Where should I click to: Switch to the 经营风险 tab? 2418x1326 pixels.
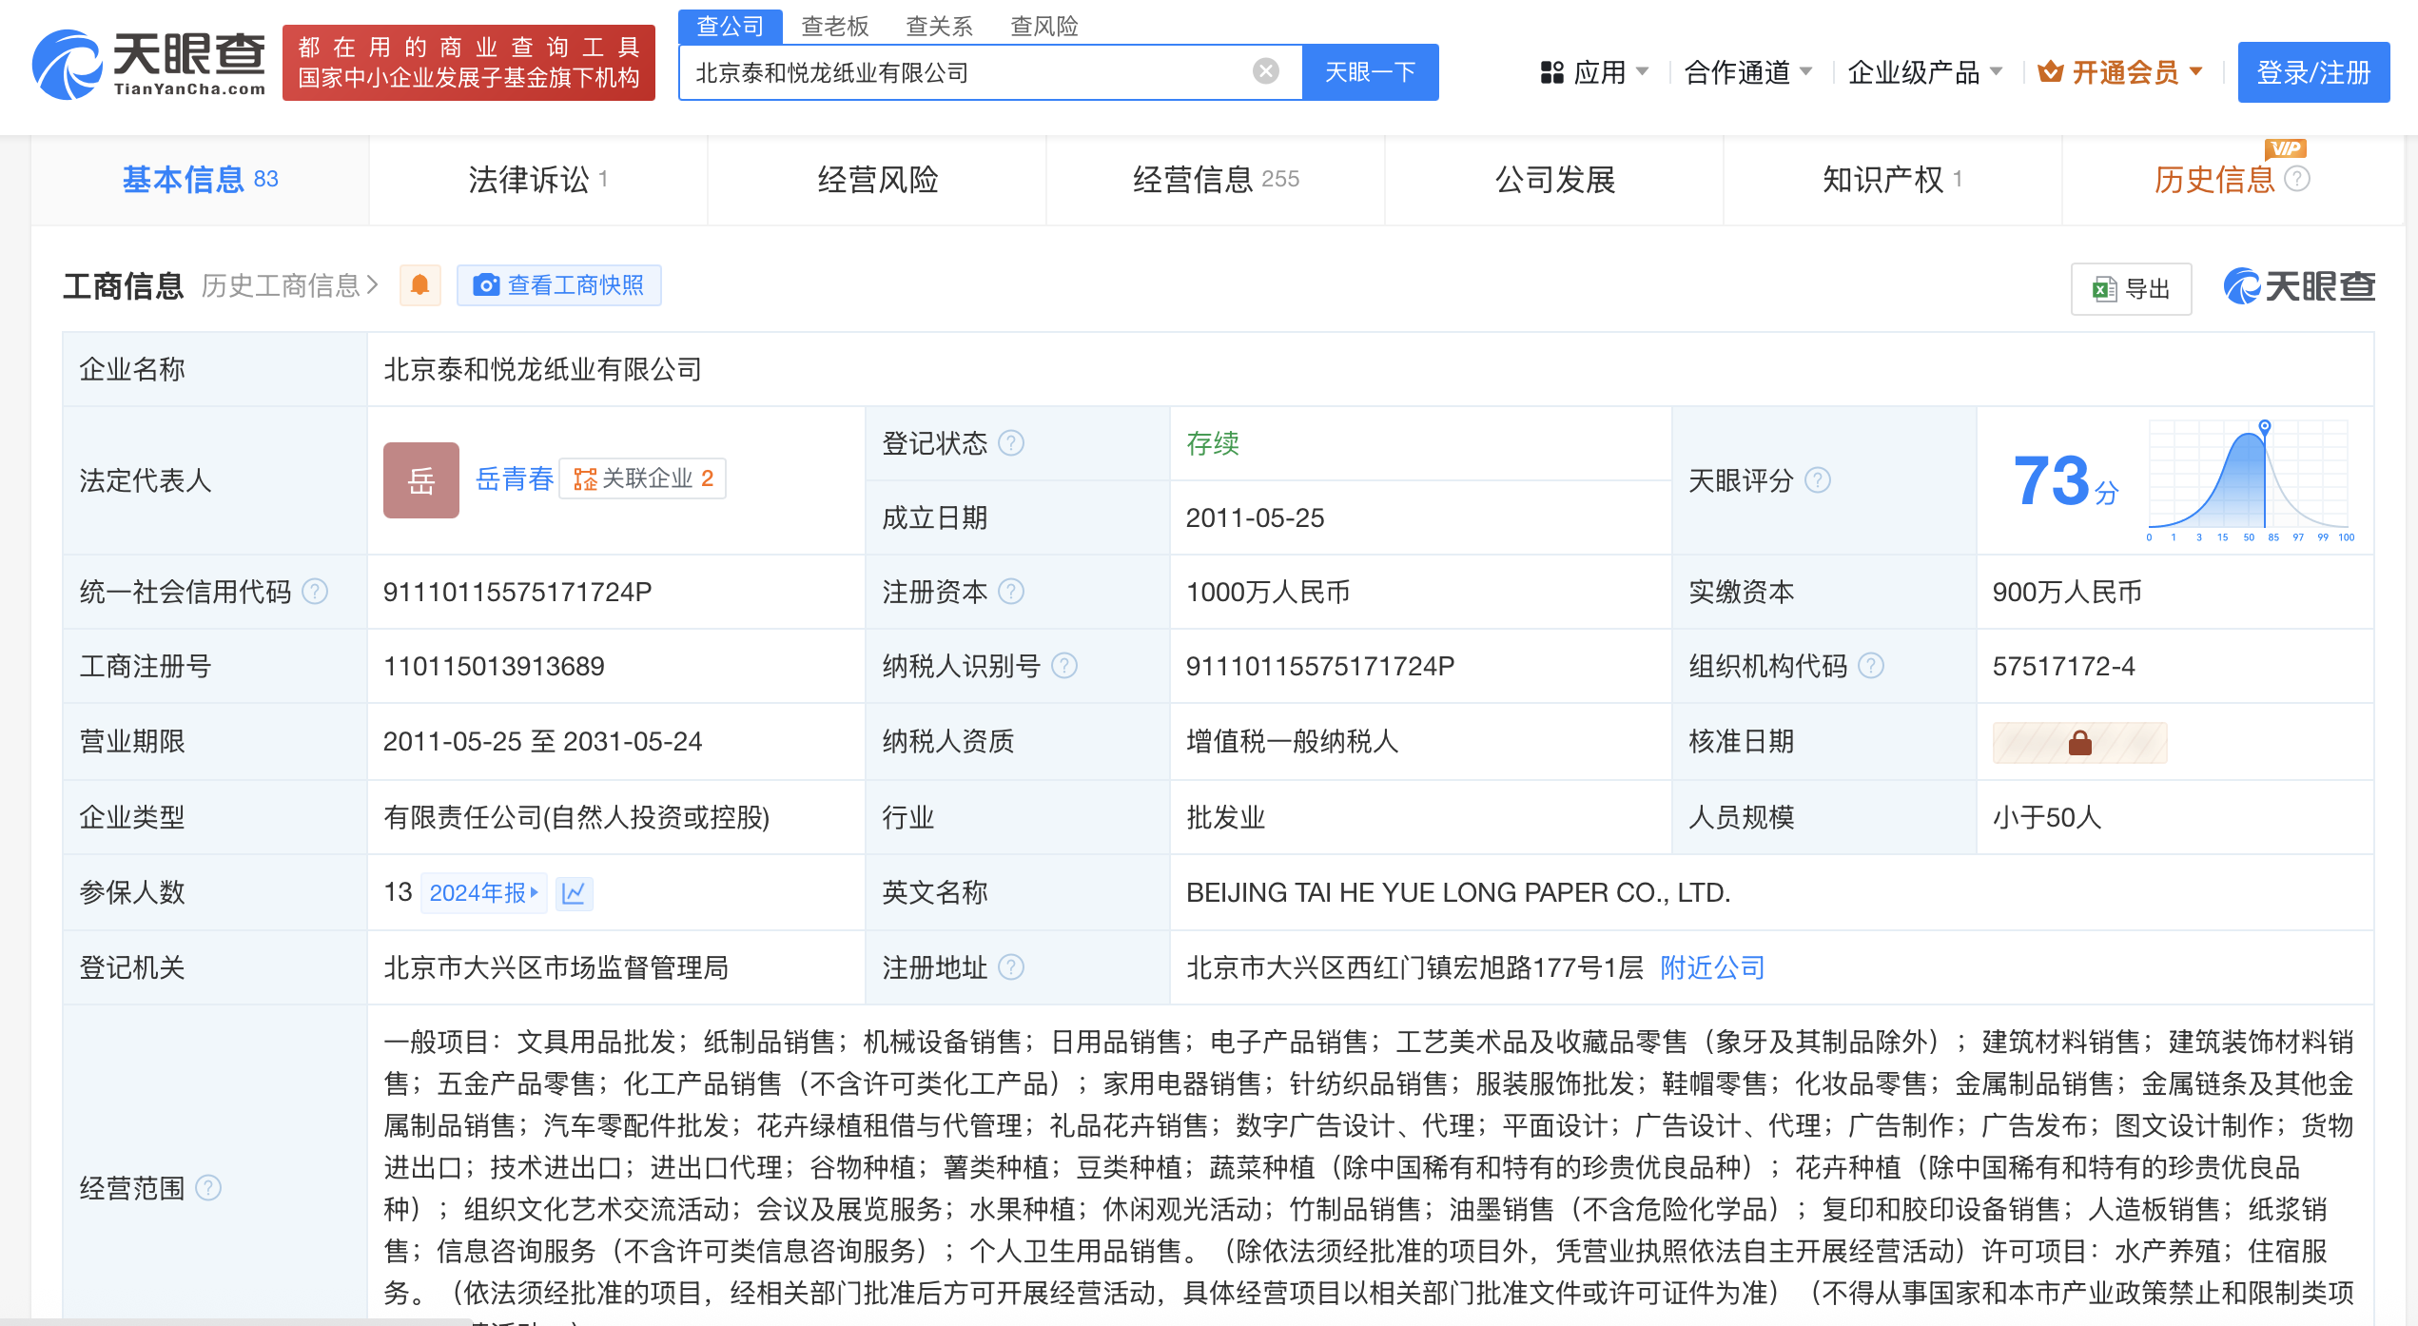(x=877, y=180)
